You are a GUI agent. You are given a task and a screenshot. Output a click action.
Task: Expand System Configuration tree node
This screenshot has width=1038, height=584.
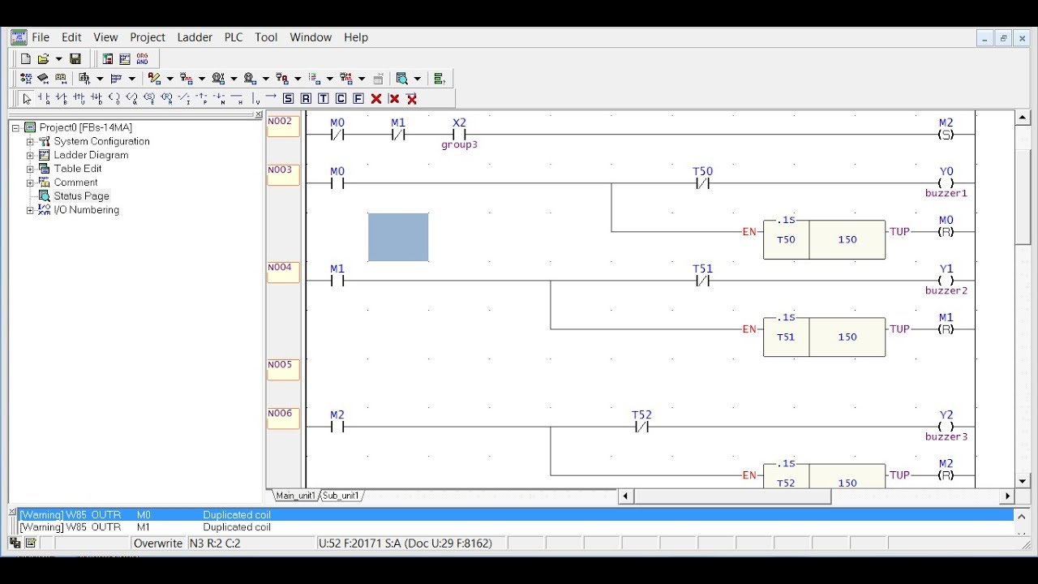pos(30,141)
